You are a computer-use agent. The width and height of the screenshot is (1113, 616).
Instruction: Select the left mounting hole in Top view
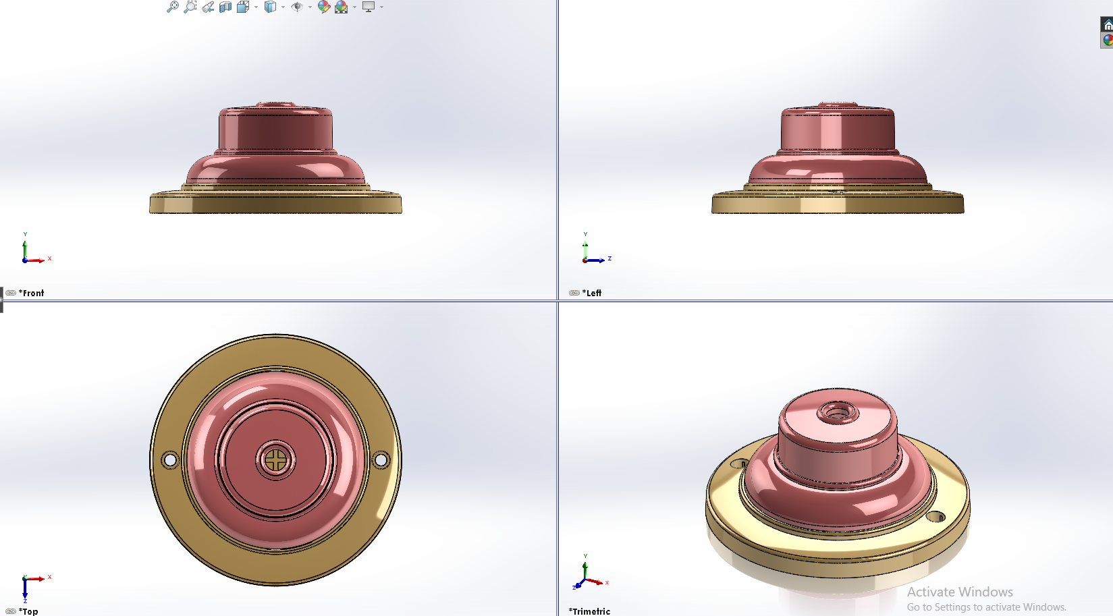(170, 460)
